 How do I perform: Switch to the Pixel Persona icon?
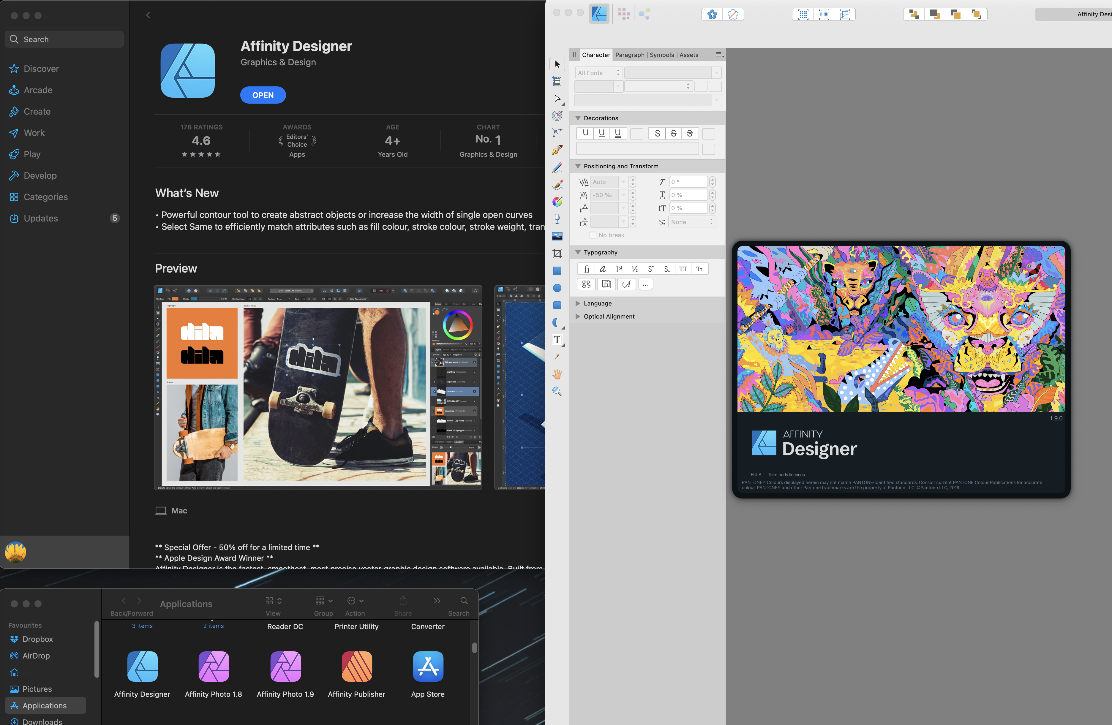pyautogui.click(x=623, y=14)
